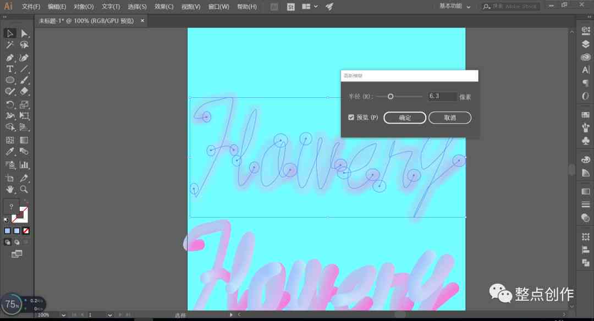Open the Layers panel icon

(x=586, y=45)
